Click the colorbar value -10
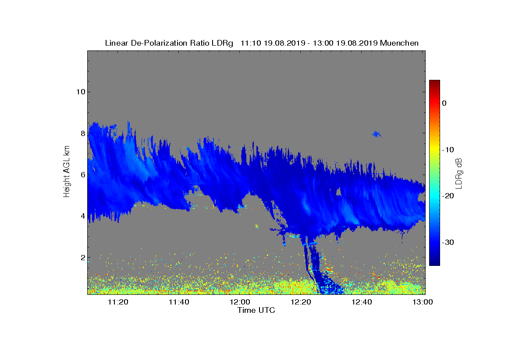This screenshot has height=351, width=526. click(448, 150)
